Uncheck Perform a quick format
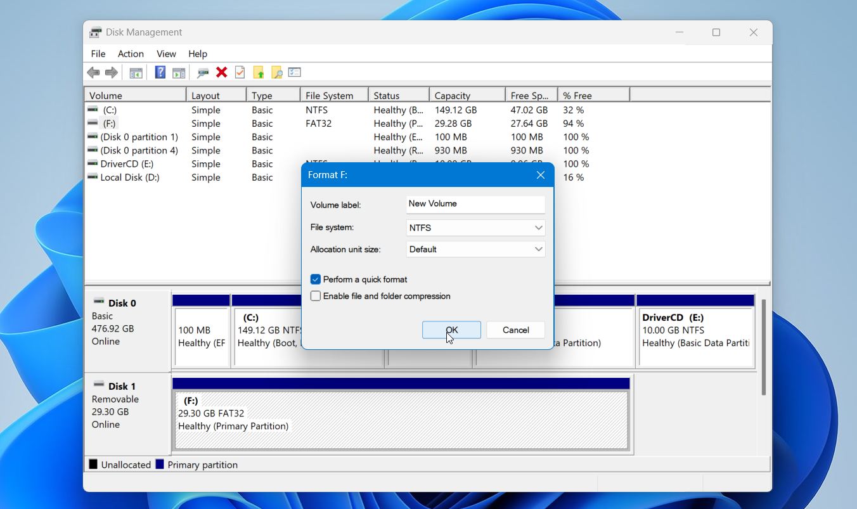The height and width of the screenshot is (509, 857). [315, 279]
